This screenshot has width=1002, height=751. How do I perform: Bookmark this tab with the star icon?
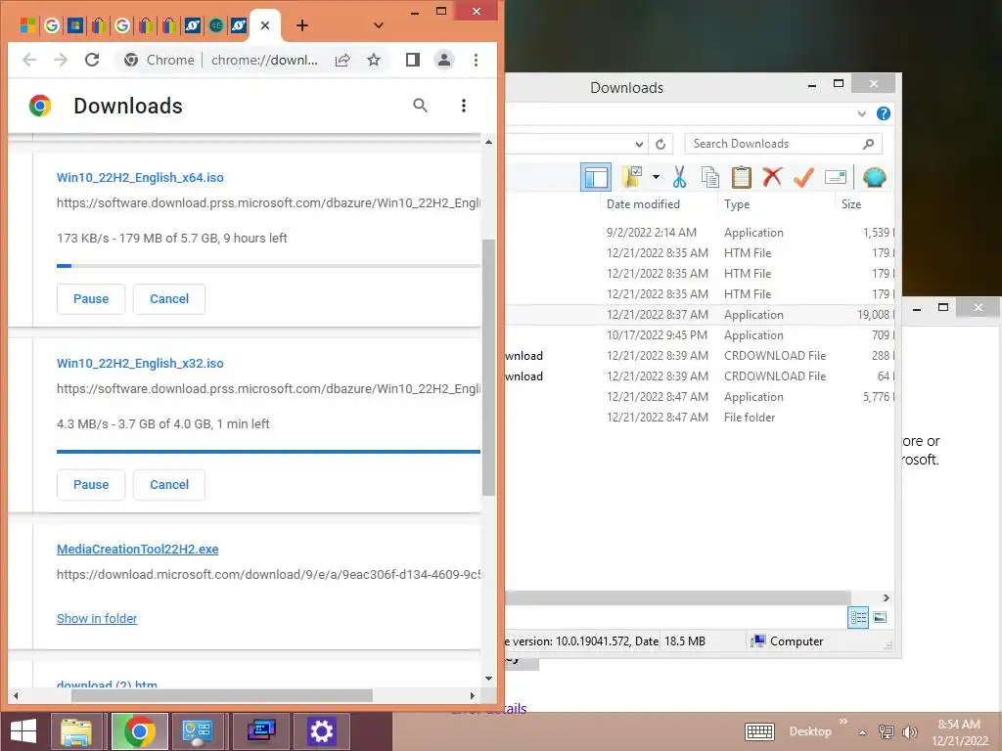pyautogui.click(x=374, y=60)
